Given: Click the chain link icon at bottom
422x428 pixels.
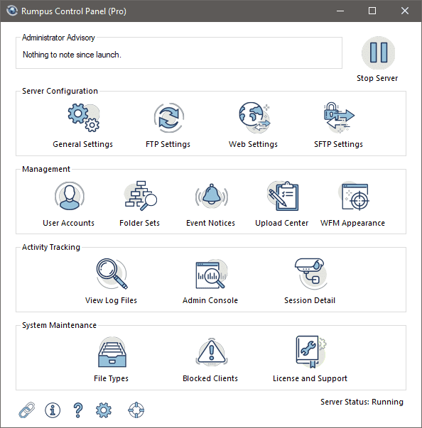Looking at the screenshot, I should click(27, 410).
